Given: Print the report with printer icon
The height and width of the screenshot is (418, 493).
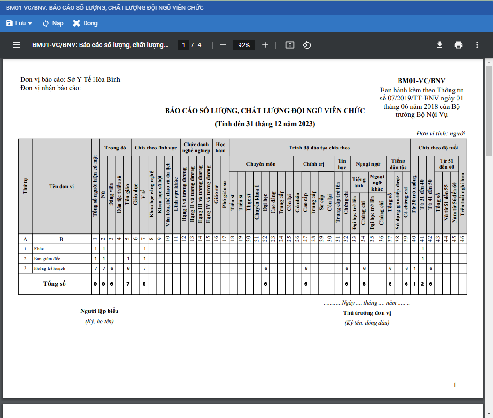Looking at the screenshot, I should pyautogui.click(x=458, y=45).
